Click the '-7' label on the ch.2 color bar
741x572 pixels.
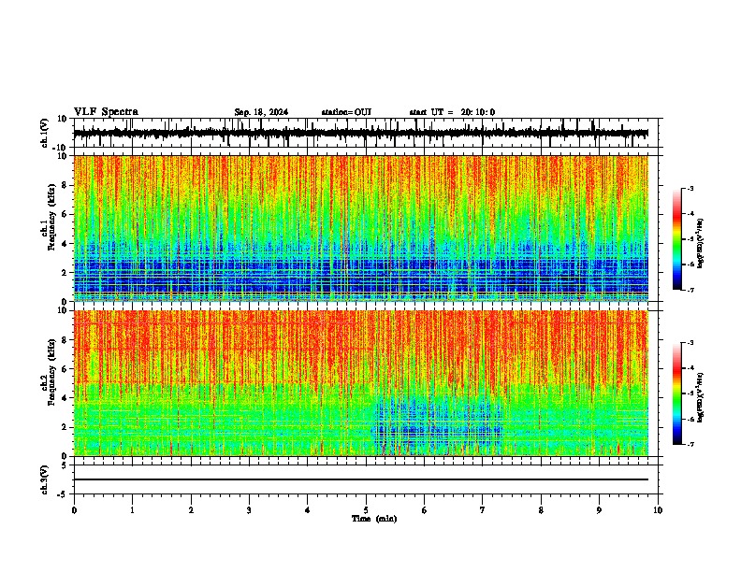[x=690, y=444]
